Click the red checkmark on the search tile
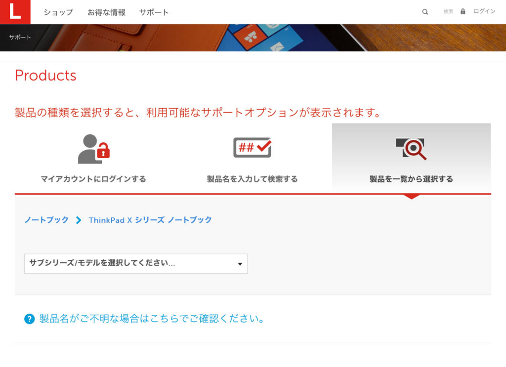Viewport: 506px width, 367px height. pyautogui.click(x=264, y=146)
